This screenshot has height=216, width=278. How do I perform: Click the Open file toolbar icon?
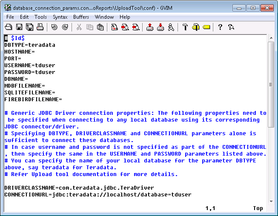(x=8, y=27)
